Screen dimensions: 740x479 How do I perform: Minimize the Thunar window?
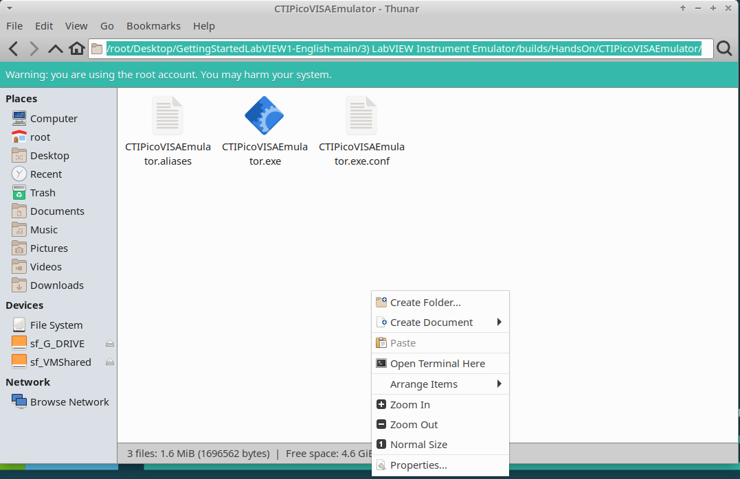coord(698,8)
